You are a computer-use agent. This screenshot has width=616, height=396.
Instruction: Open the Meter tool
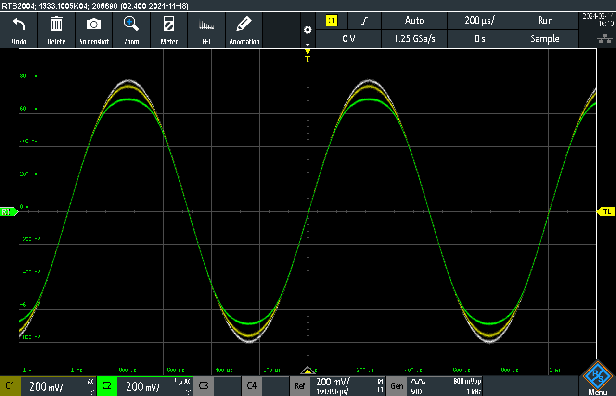(169, 24)
